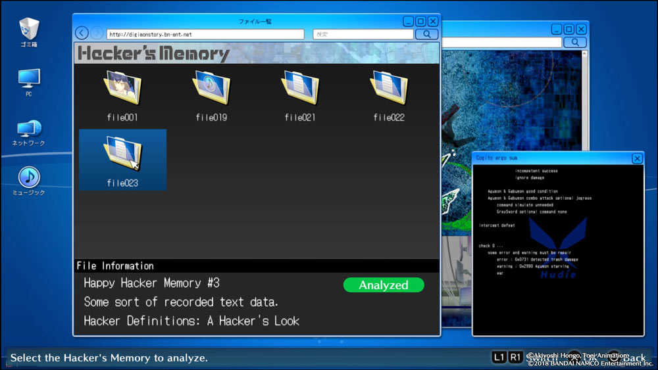This screenshot has height=370, width=658.
Task: Open the Music desktop icon
Action: point(29,179)
